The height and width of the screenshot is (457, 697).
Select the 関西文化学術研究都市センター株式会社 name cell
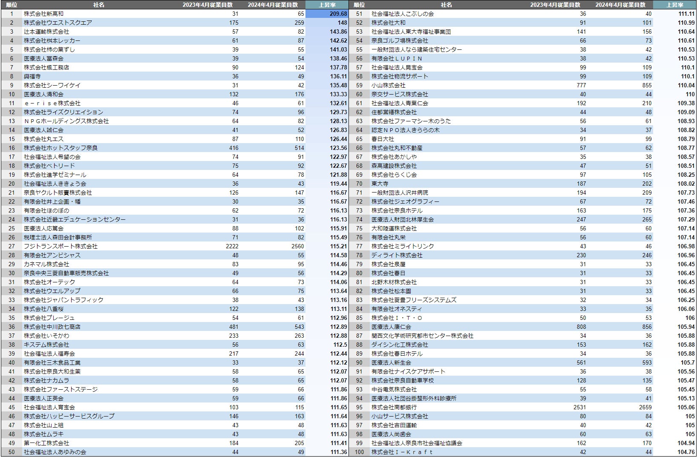tap(423, 336)
